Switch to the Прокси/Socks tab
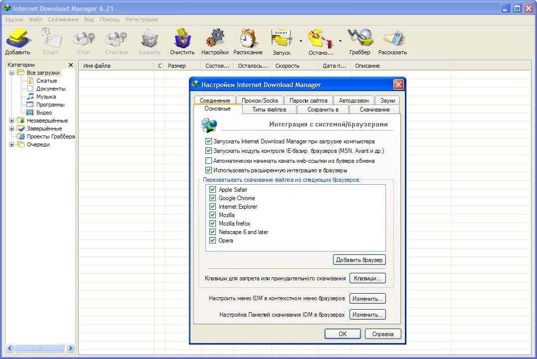This screenshot has height=359, width=537. point(260,100)
